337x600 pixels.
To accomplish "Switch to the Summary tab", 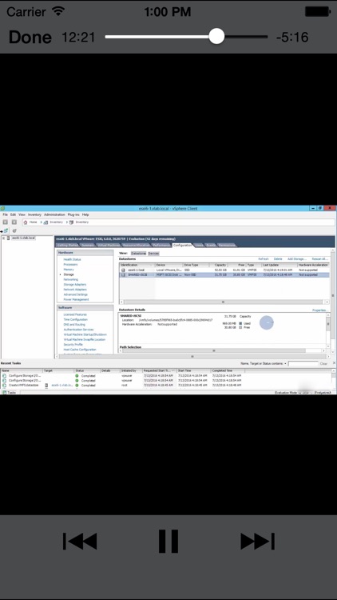I will pos(88,245).
